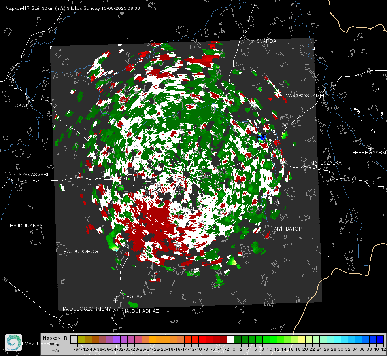The height and width of the screenshot is (356, 387).
Task: Click the HAJDÚNÁNÁS city label
Action: (x=26, y=226)
